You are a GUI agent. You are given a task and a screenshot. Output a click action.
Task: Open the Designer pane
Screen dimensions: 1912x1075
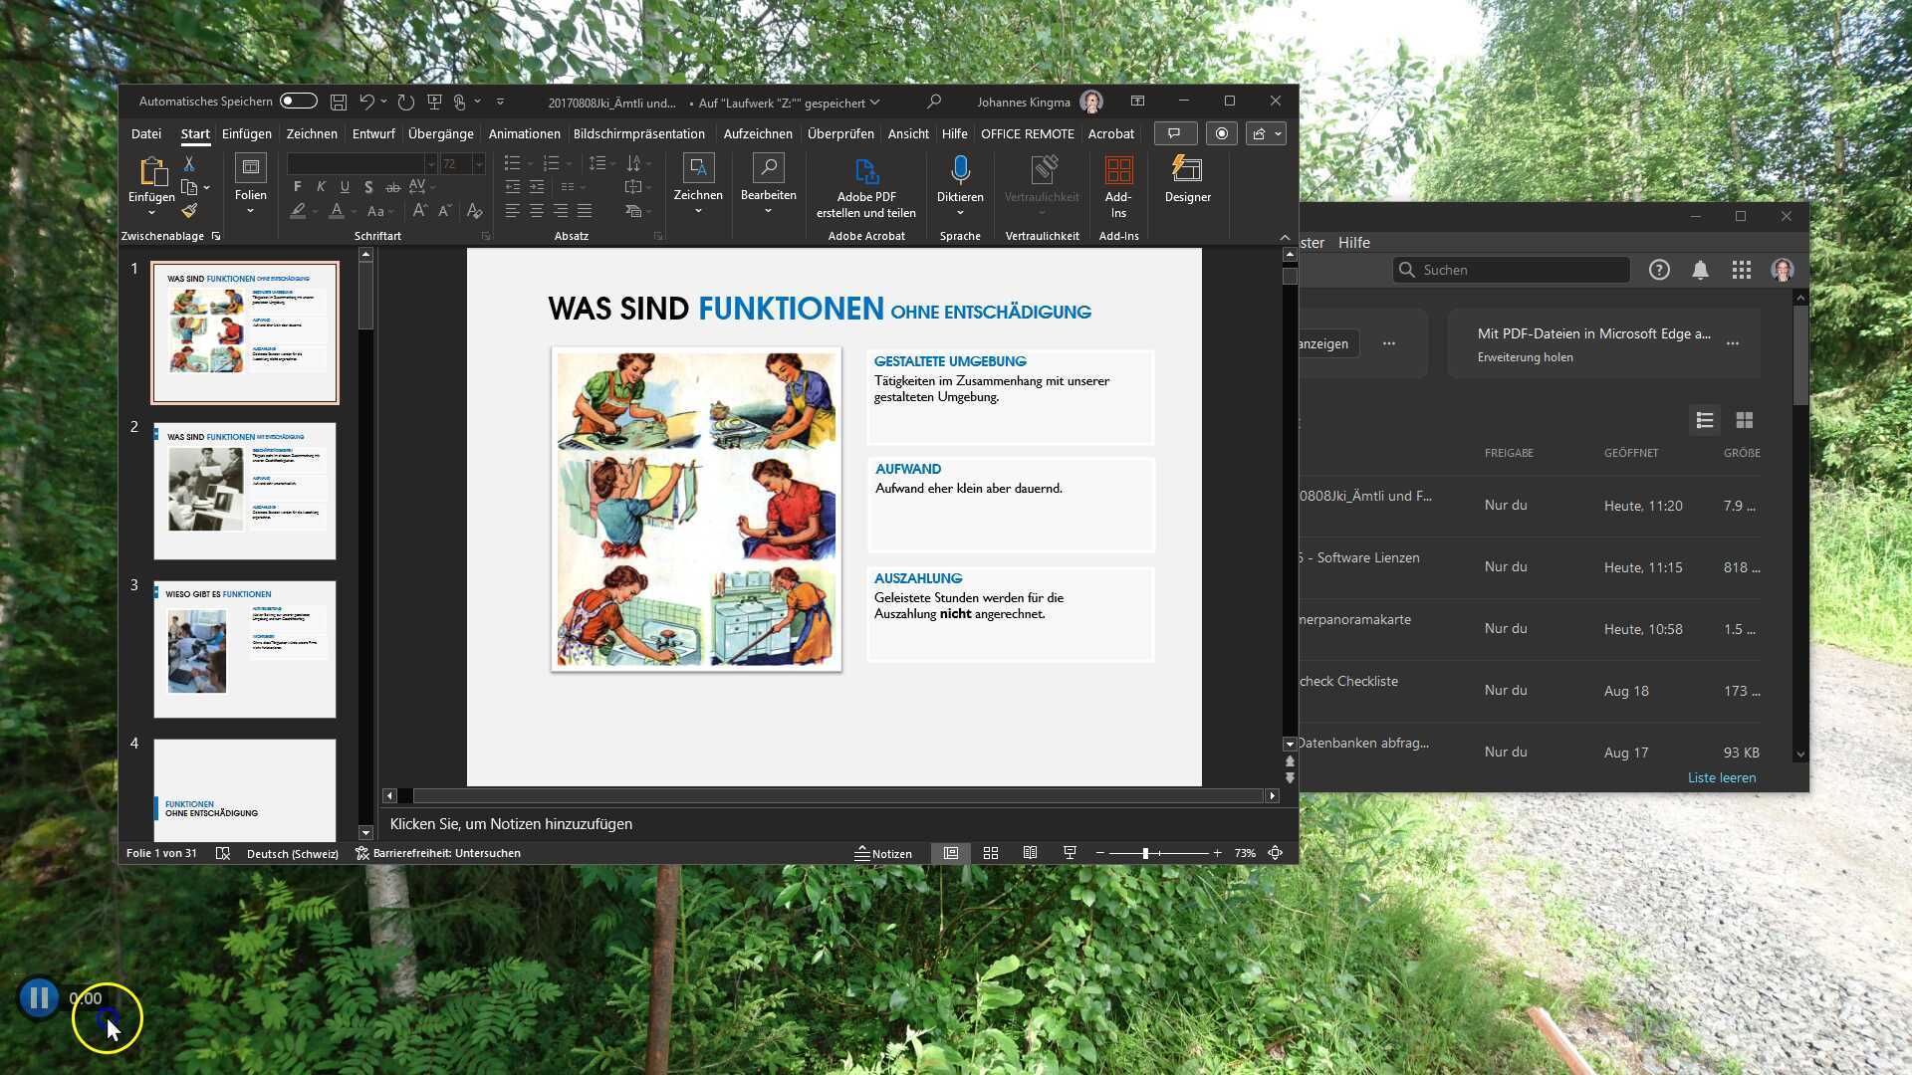(x=1187, y=182)
